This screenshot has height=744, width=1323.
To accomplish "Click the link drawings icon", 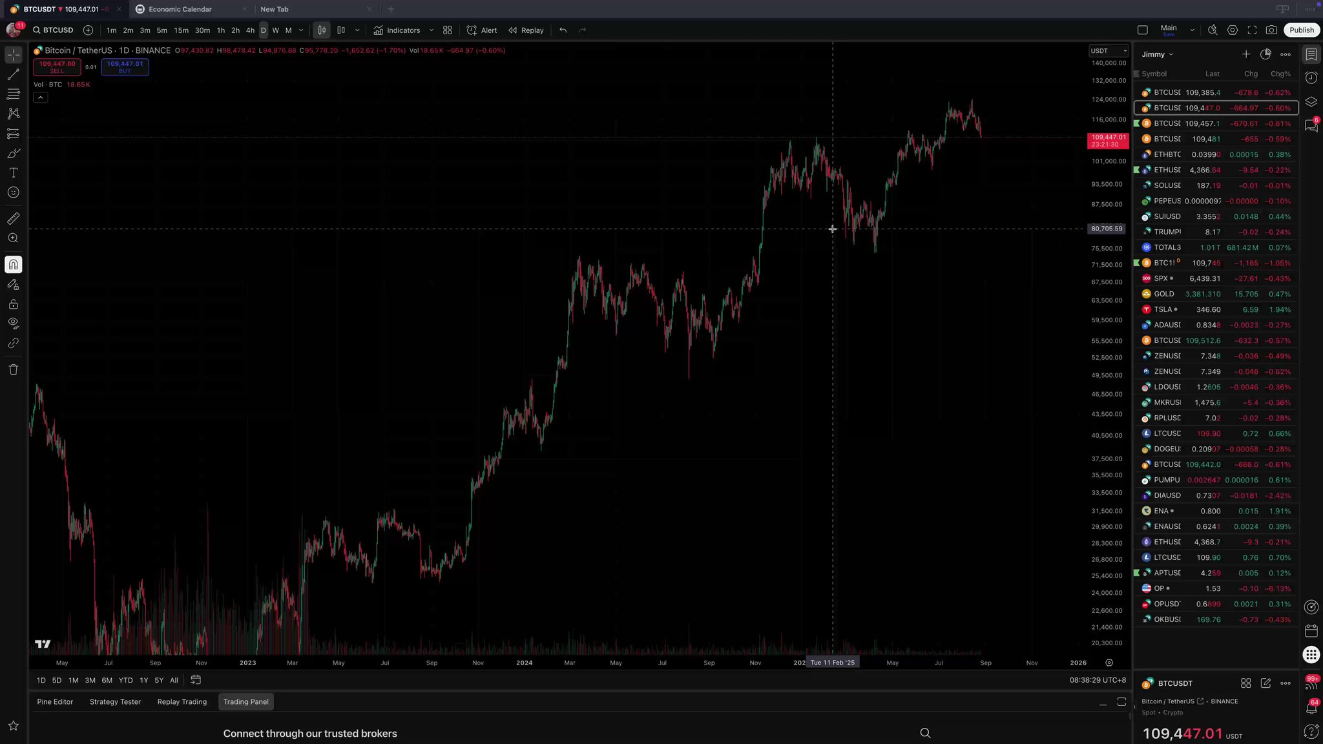I will click(x=14, y=344).
